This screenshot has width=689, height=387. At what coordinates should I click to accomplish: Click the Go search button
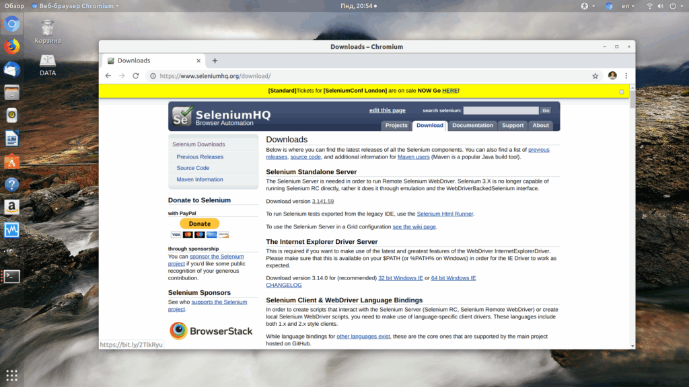[546, 111]
